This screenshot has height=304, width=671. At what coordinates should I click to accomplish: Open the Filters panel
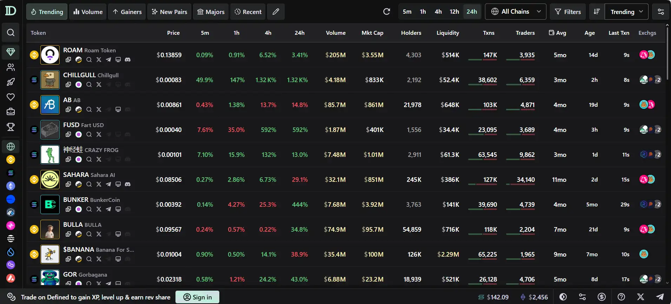567,12
